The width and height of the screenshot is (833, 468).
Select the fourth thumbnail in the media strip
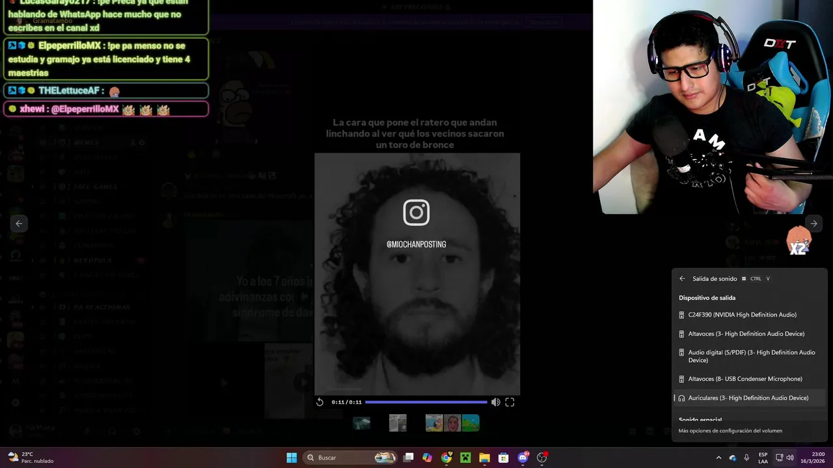tap(452, 423)
